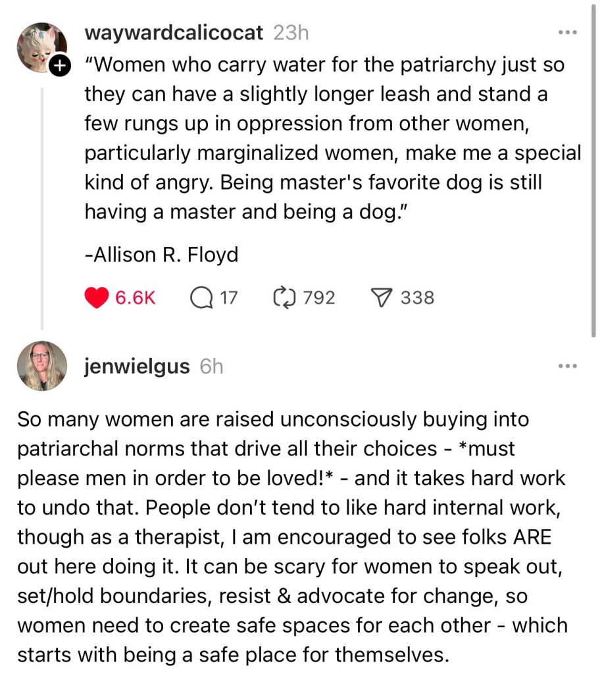The image size is (600, 674).
Task: Click the 23h timestamp on the post
Action: (290, 32)
